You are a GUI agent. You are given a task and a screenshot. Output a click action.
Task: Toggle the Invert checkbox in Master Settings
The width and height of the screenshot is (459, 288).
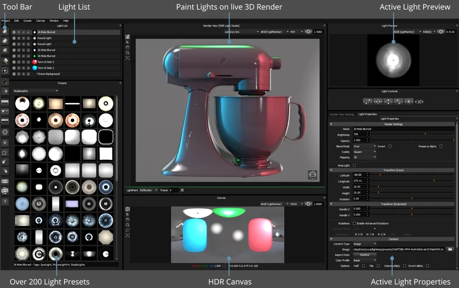coord(390,146)
